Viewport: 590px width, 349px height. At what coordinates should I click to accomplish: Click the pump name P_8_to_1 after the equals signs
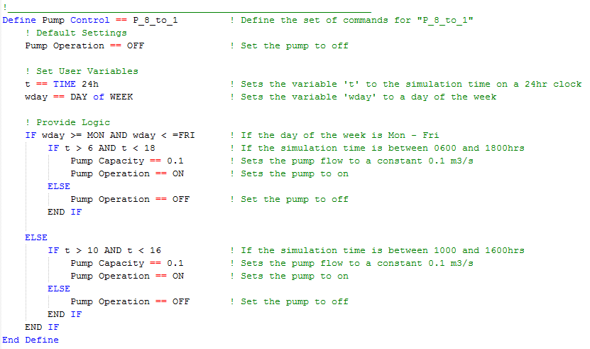[155, 20]
